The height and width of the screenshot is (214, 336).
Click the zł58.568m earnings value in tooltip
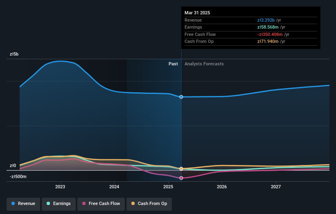(x=268, y=27)
